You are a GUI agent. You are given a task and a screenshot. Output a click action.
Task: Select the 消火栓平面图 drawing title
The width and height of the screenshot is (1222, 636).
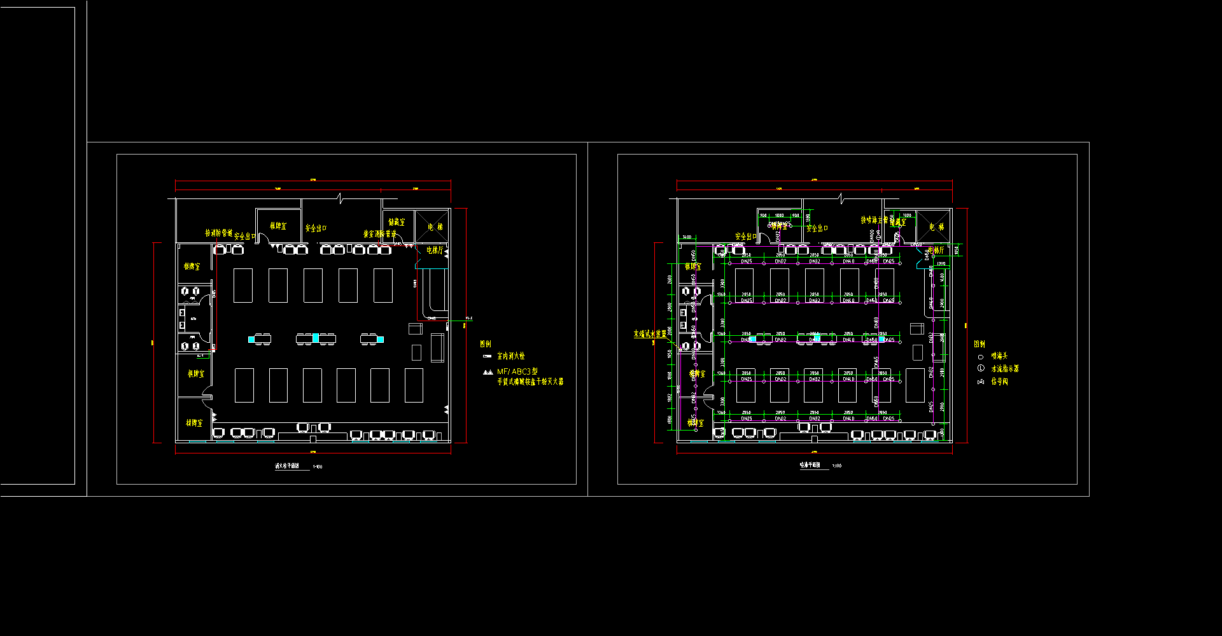(x=287, y=466)
